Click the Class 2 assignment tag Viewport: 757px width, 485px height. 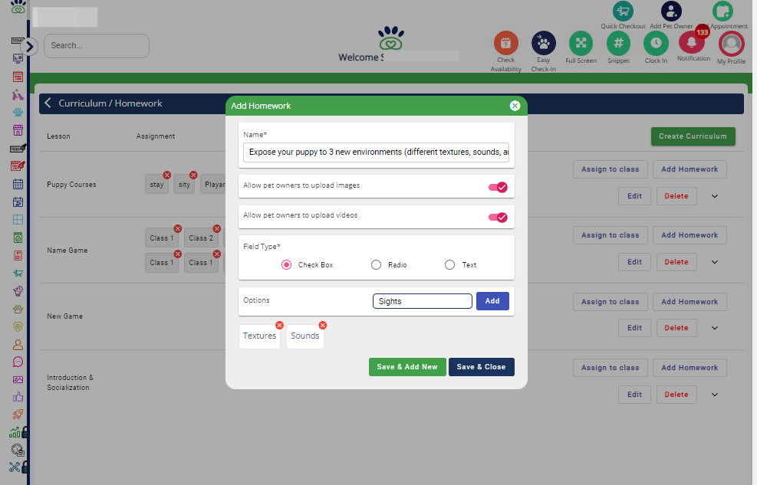201,238
